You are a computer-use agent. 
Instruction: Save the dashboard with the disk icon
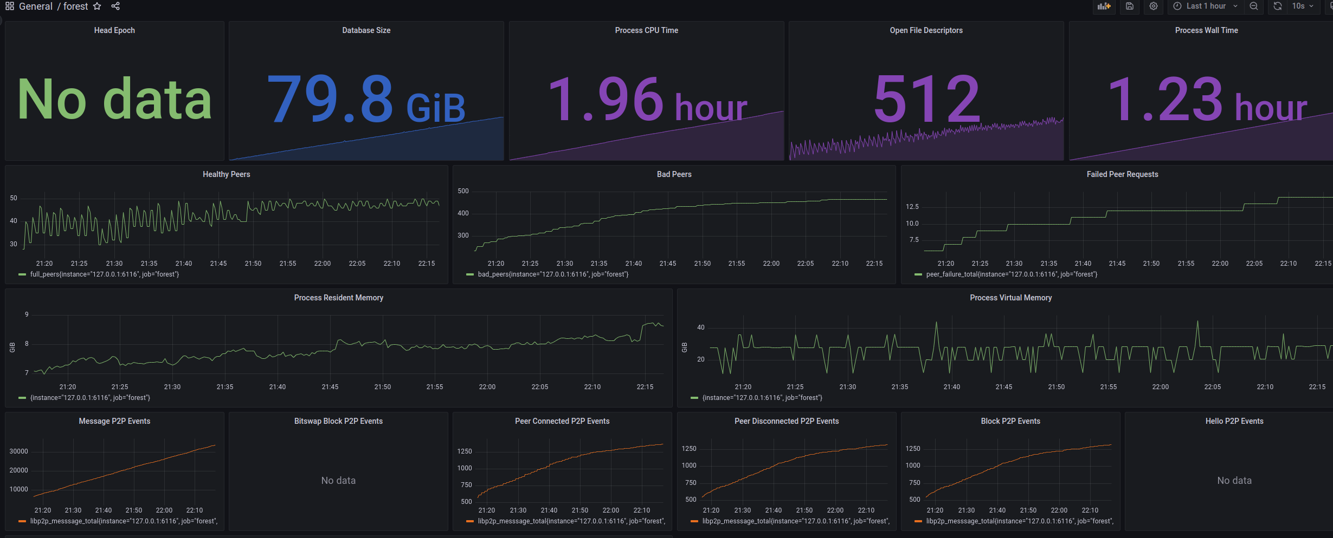1129,6
